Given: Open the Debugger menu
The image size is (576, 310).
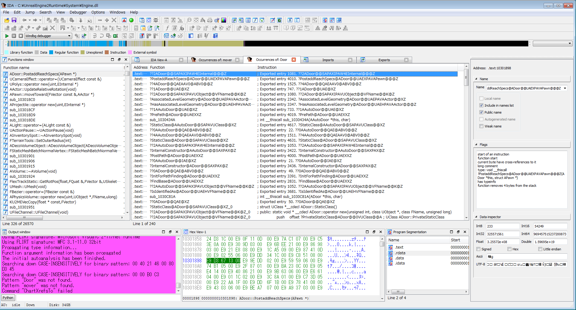Looking at the screenshot, I should coord(78,12).
